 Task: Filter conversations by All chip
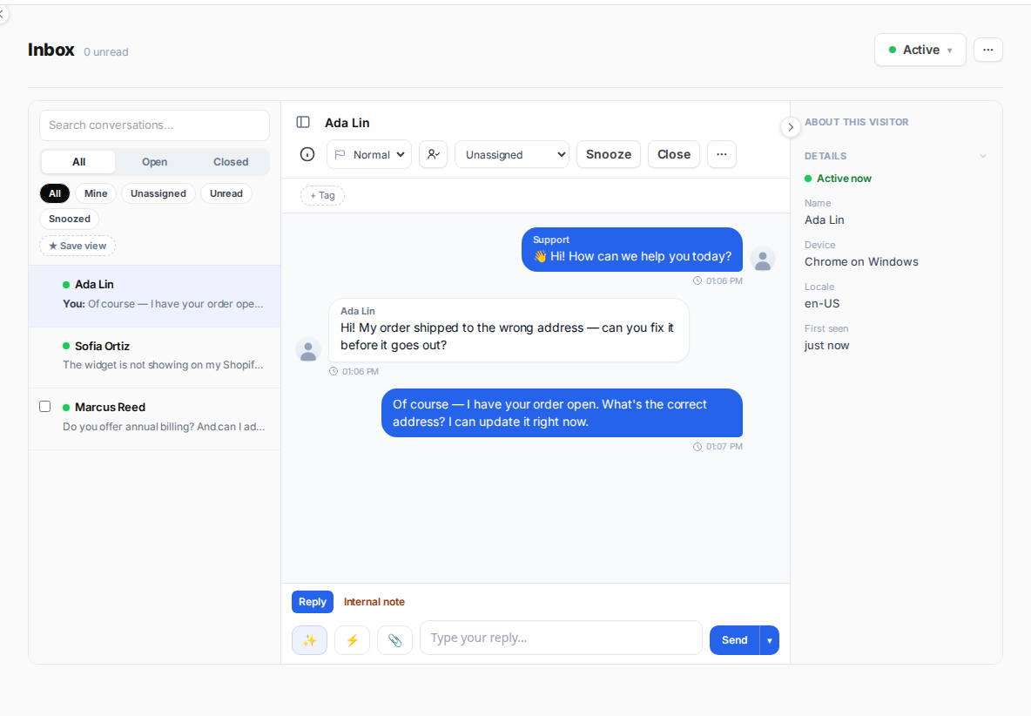tap(55, 193)
